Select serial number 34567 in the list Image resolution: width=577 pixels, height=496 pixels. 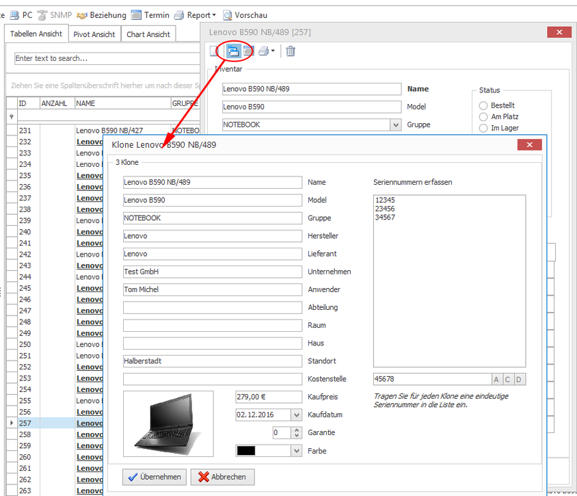(x=385, y=218)
